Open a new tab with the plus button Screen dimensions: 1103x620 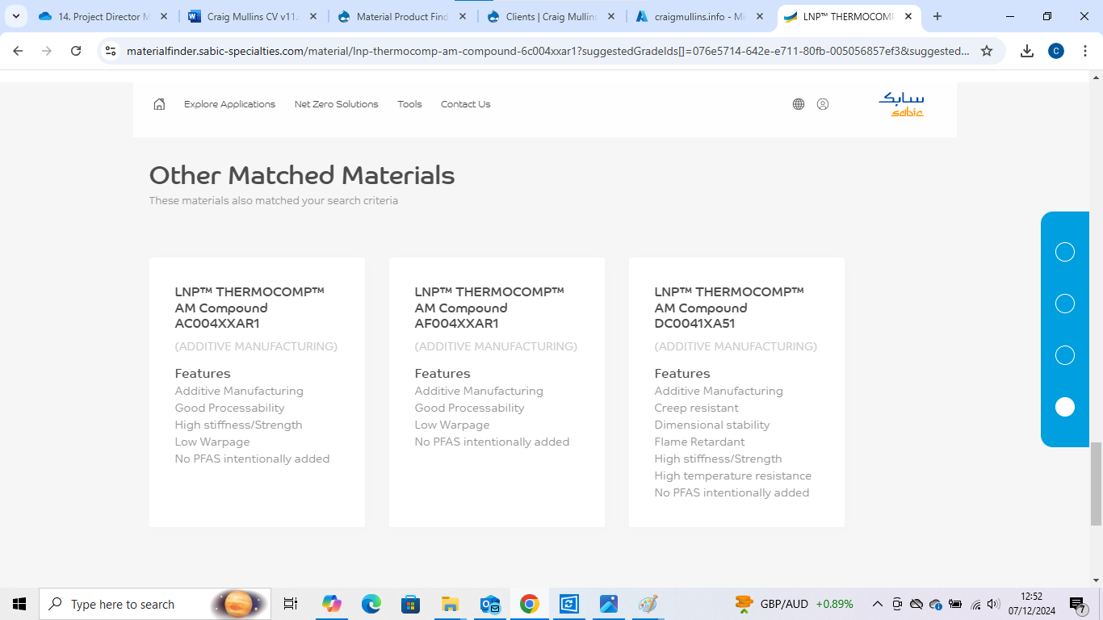[x=937, y=16]
